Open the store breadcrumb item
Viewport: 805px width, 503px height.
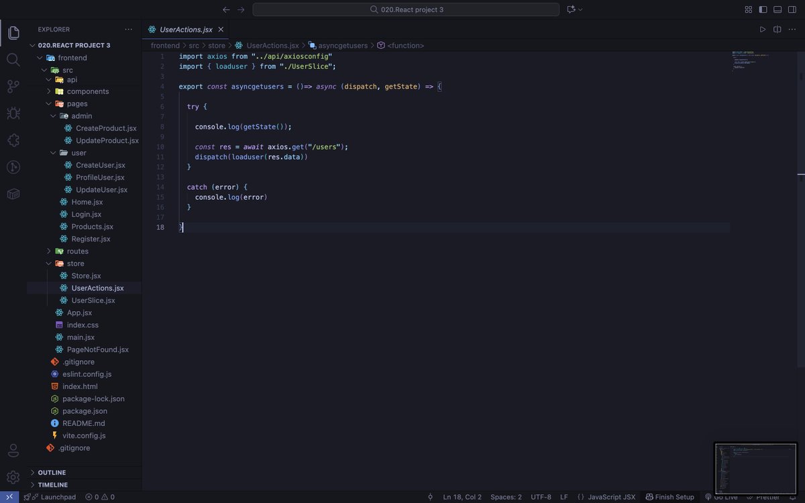tap(217, 45)
